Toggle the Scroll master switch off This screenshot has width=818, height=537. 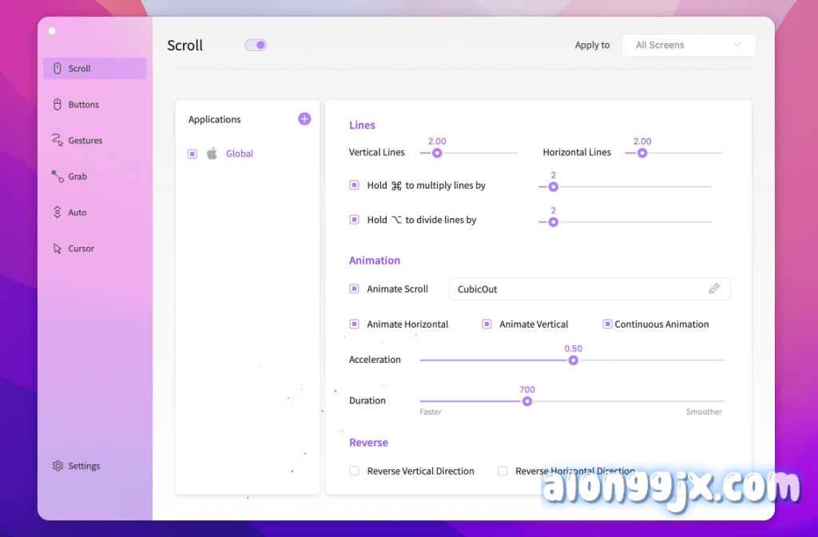coord(256,45)
